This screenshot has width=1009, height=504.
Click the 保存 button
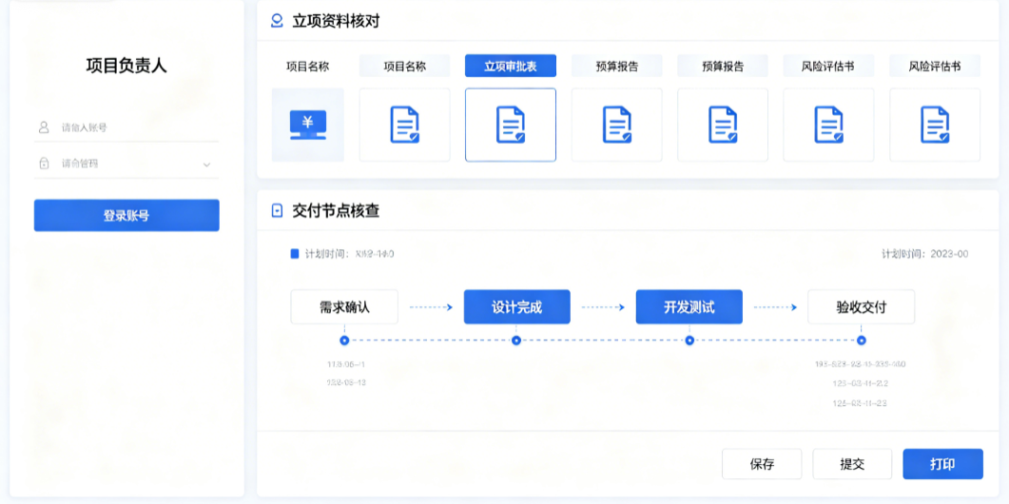click(762, 464)
